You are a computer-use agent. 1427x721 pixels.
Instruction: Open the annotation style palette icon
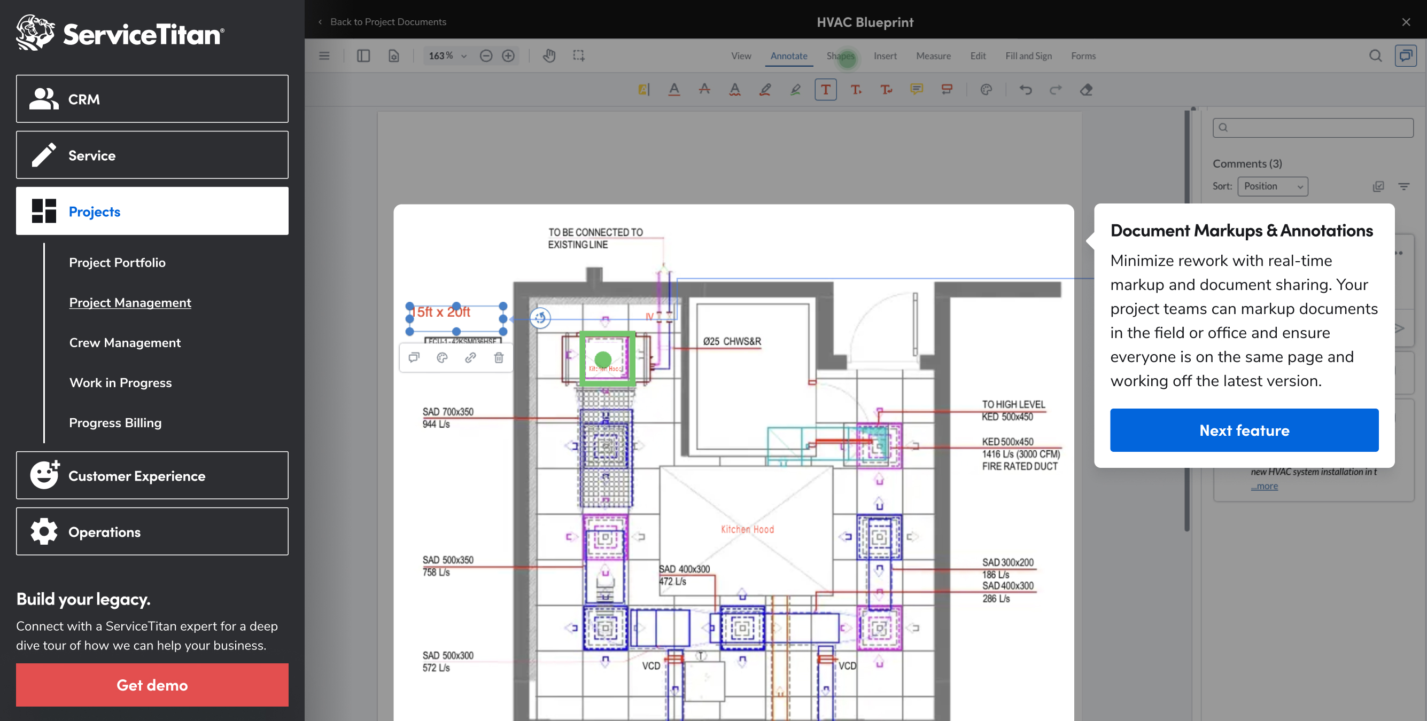[441, 358]
